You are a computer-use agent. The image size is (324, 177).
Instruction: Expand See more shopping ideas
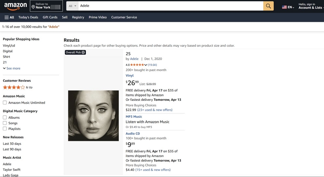point(12,68)
